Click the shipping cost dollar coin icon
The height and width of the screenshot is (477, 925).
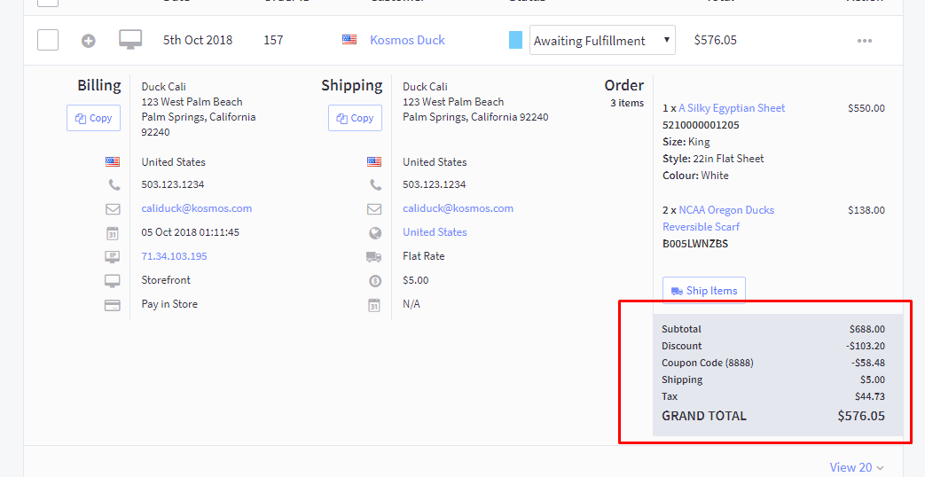(375, 281)
